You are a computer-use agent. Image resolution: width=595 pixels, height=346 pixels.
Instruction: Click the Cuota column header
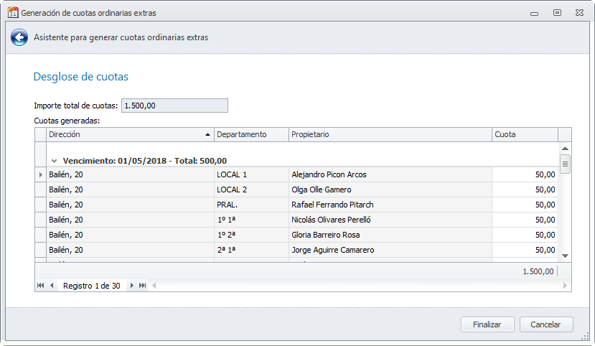pos(525,134)
